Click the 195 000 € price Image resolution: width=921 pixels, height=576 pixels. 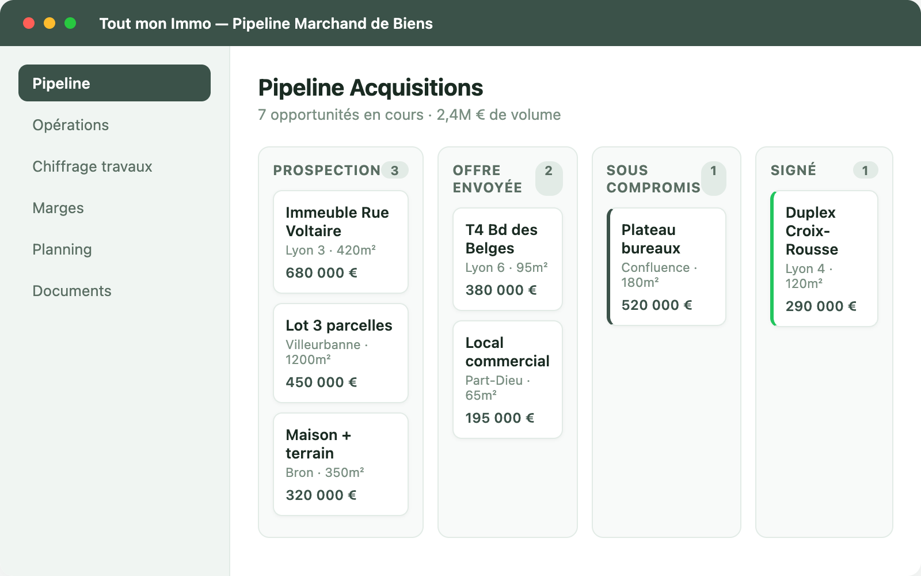point(500,418)
